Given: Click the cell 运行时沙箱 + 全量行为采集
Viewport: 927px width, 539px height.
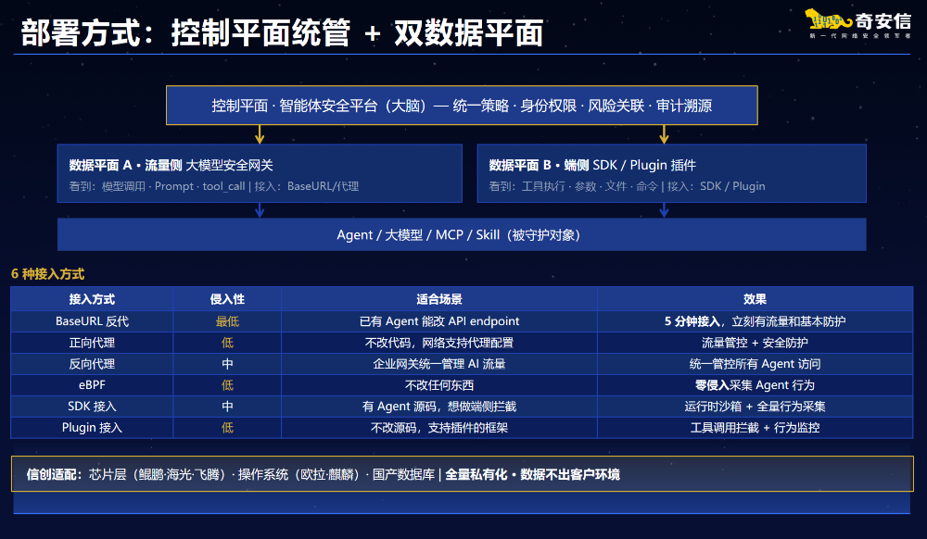Looking at the screenshot, I should point(755,407).
